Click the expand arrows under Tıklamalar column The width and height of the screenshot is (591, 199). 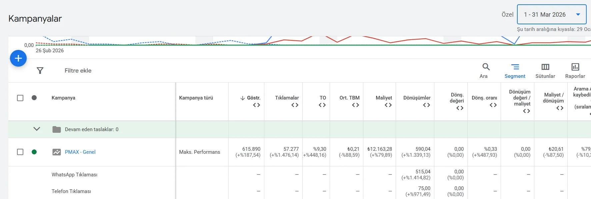295,105
